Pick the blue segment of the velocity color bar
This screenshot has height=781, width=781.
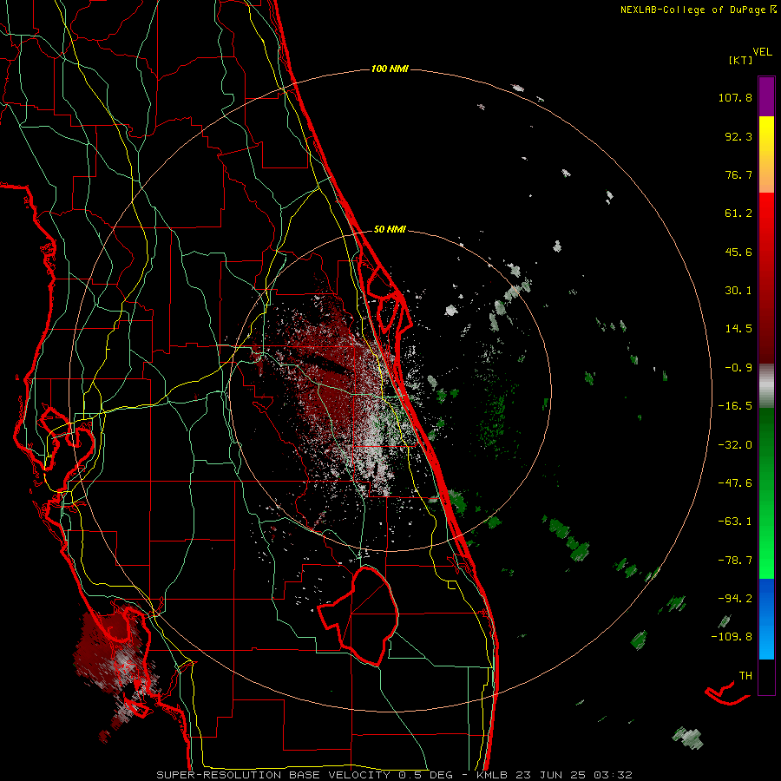766,619
